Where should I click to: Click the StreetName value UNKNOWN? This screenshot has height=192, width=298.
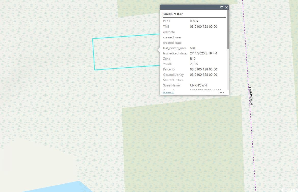point(198,85)
